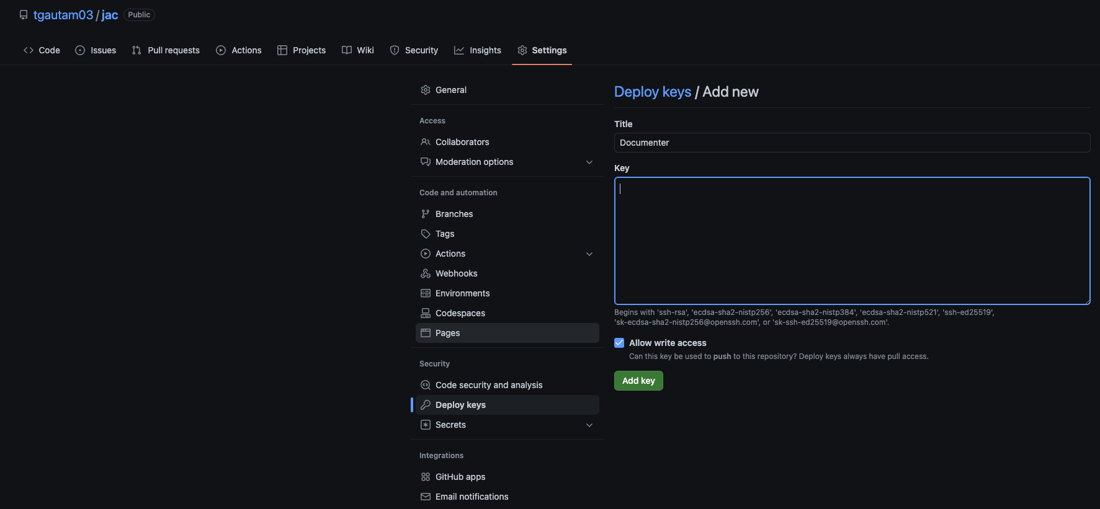The image size is (1100, 509).
Task: Click the General gear icon in sidebar
Action: [x=426, y=90]
